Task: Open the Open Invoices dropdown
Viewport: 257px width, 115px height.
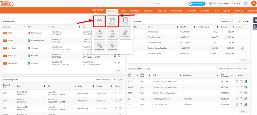Action: (x=231, y=21)
